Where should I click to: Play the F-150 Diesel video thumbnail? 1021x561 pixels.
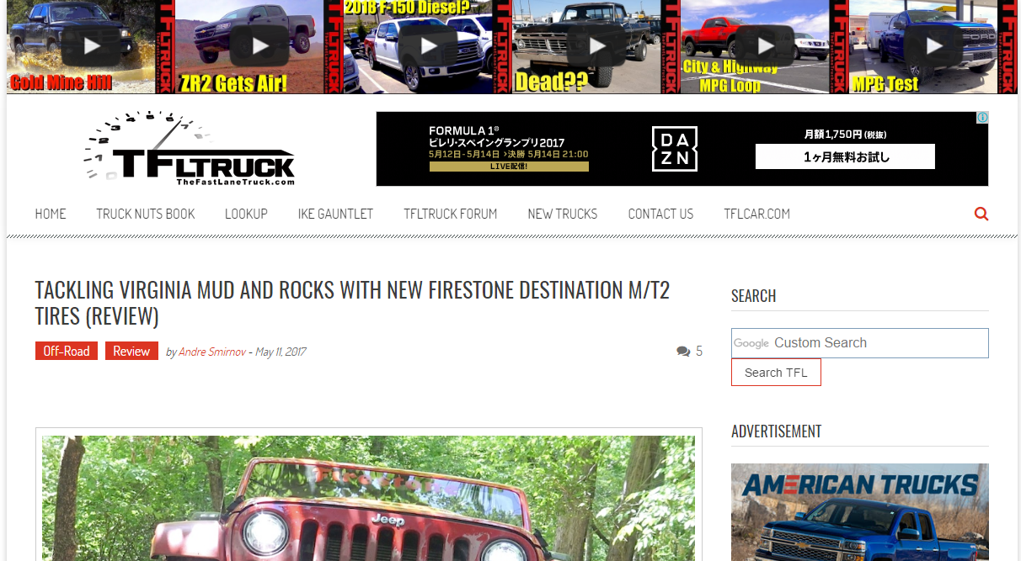(428, 45)
